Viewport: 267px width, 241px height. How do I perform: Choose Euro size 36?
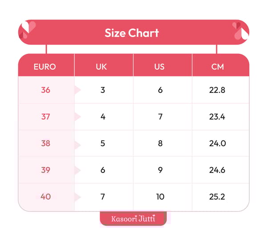point(45,90)
